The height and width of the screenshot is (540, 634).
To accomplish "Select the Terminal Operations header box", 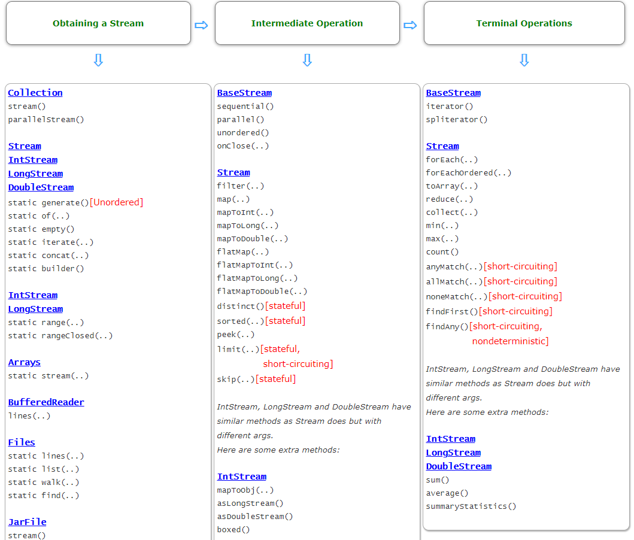I will [x=524, y=23].
